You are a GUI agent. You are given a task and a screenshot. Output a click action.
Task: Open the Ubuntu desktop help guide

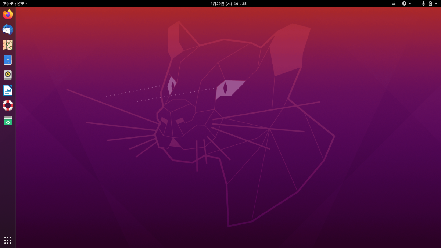coord(7,105)
